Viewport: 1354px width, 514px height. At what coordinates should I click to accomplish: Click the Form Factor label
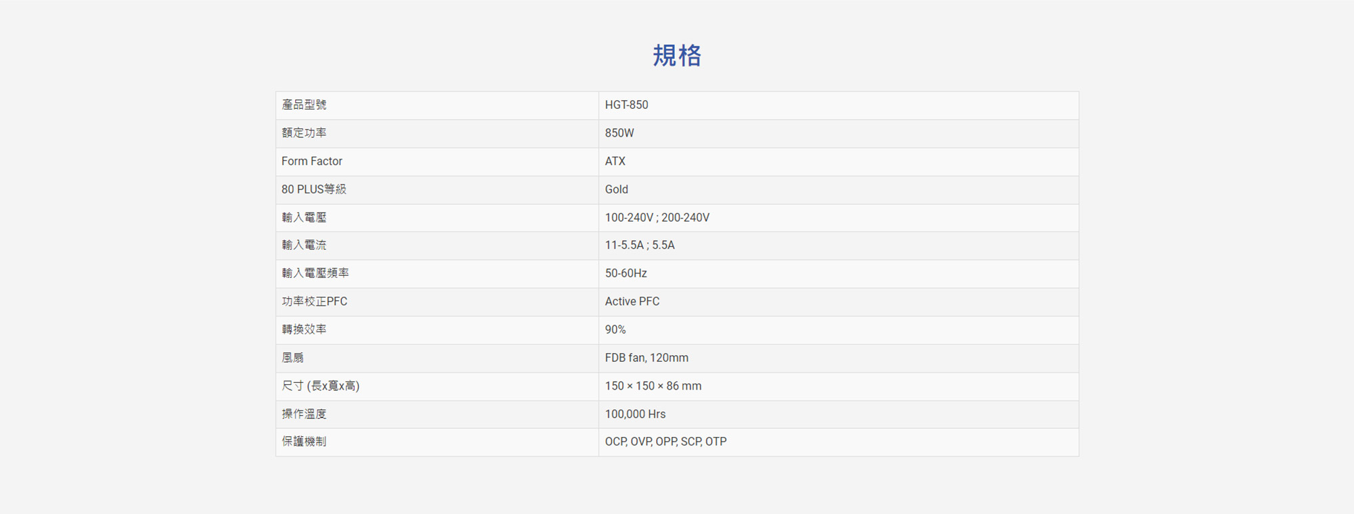312,161
